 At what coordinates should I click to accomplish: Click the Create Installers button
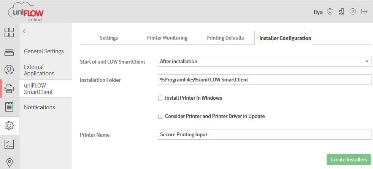(349, 159)
